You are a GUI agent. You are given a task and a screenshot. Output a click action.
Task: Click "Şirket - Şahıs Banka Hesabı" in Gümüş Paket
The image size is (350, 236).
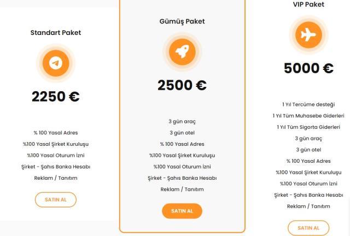pos(182,178)
